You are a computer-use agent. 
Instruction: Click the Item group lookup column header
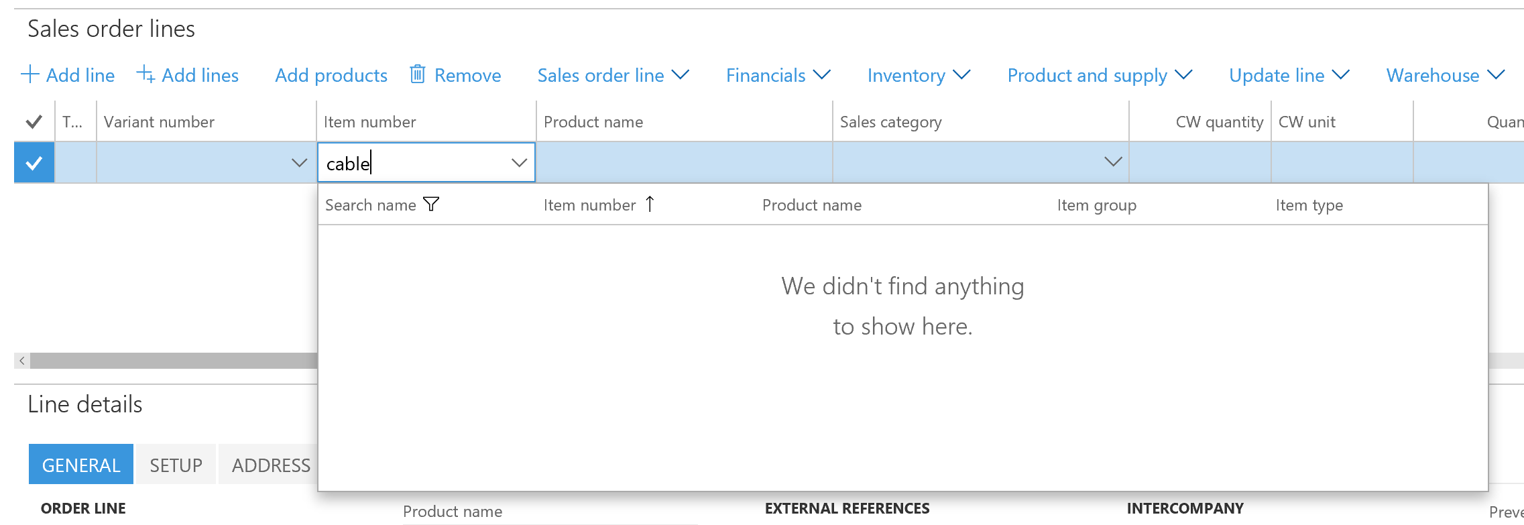(1097, 205)
